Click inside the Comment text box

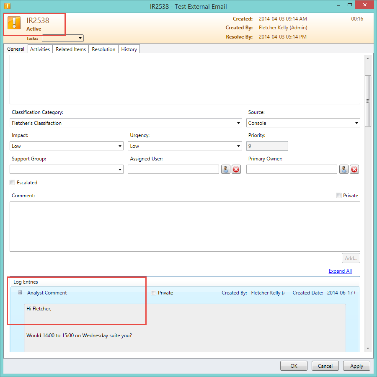pyautogui.click(x=184, y=226)
